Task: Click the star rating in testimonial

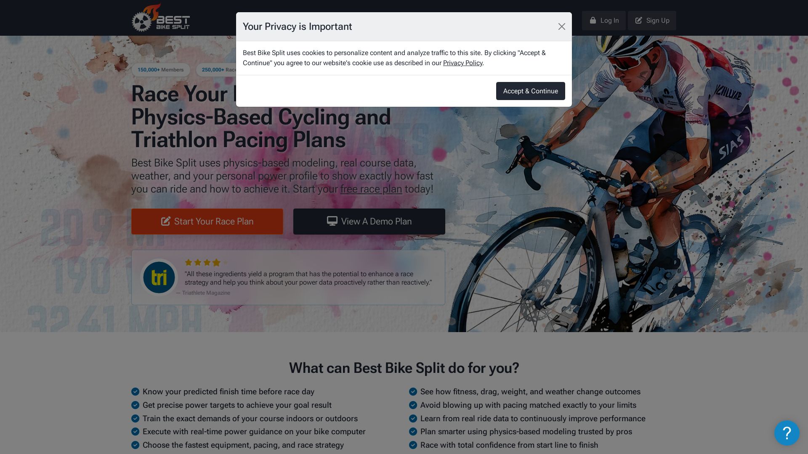Action: [x=206, y=262]
